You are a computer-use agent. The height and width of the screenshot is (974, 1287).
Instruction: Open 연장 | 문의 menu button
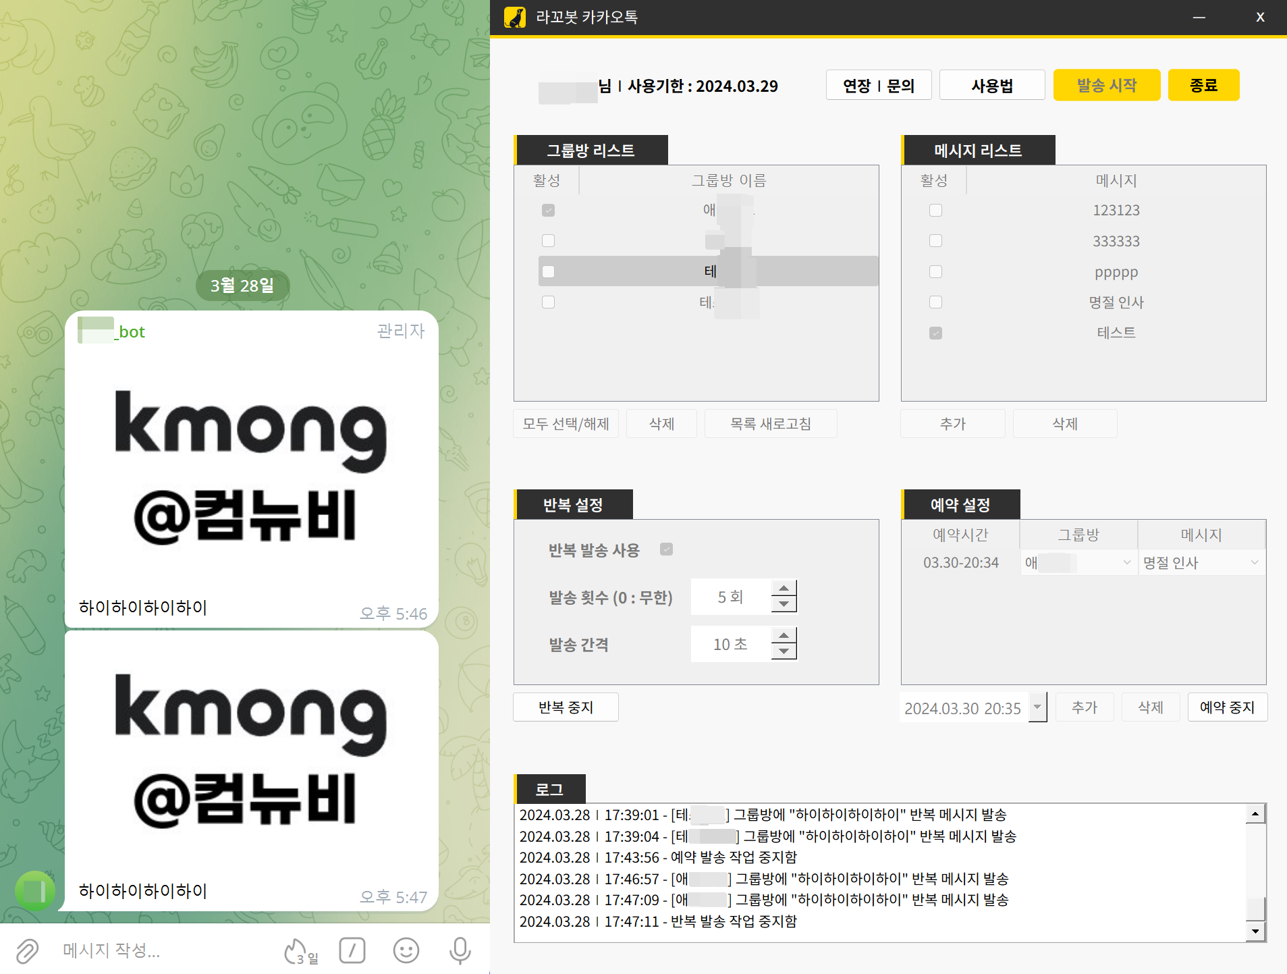coord(878,86)
